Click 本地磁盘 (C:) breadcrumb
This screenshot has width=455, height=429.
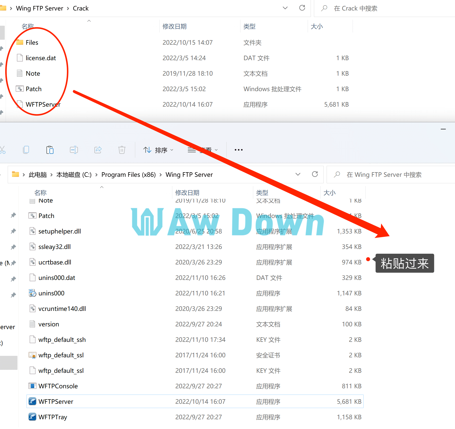(74, 175)
